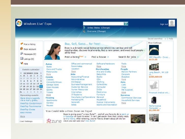Go to previous month in events calendar
Image resolution: width=185 pixels, height=139 pixels.
[x=21, y=73]
